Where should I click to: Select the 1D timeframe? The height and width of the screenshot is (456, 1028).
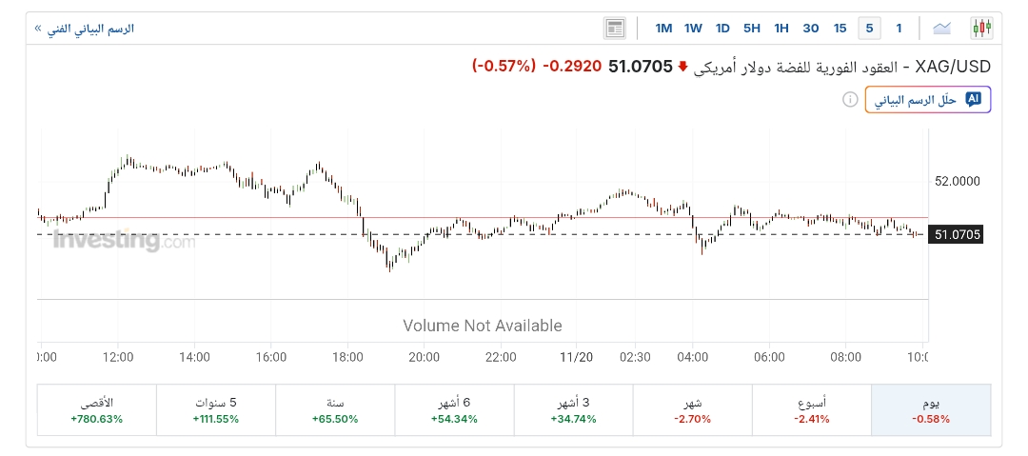722,28
